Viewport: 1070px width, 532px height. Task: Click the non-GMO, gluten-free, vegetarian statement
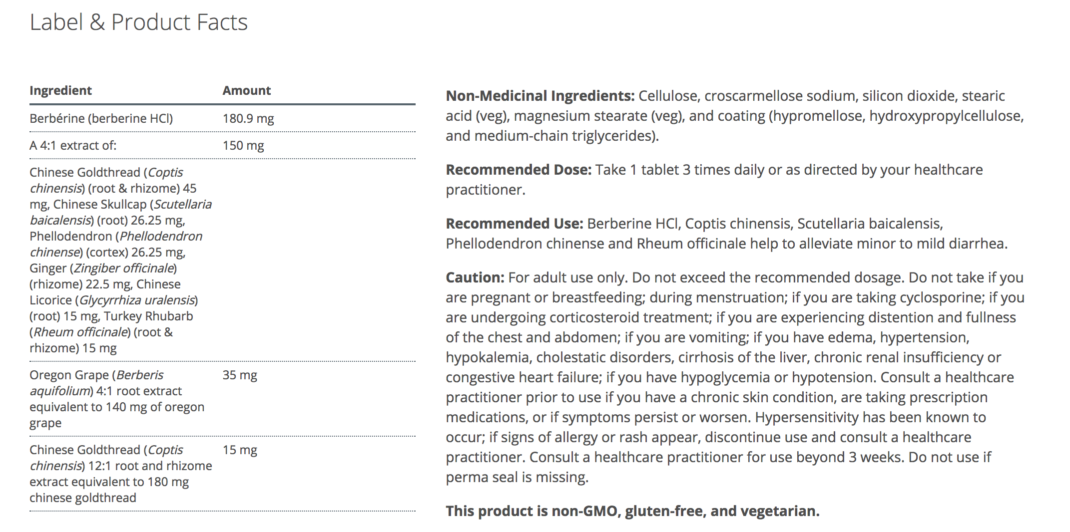click(x=632, y=512)
